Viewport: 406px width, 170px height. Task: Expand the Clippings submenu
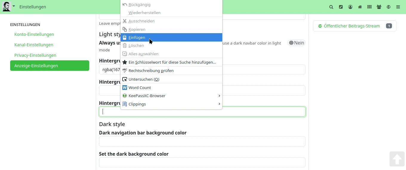pos(171,104)
